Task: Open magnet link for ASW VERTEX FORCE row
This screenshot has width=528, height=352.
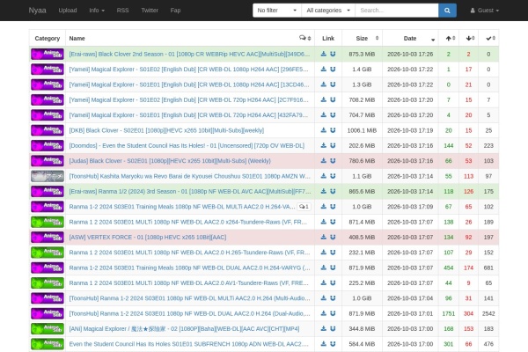Action: [x=333, y=237]
